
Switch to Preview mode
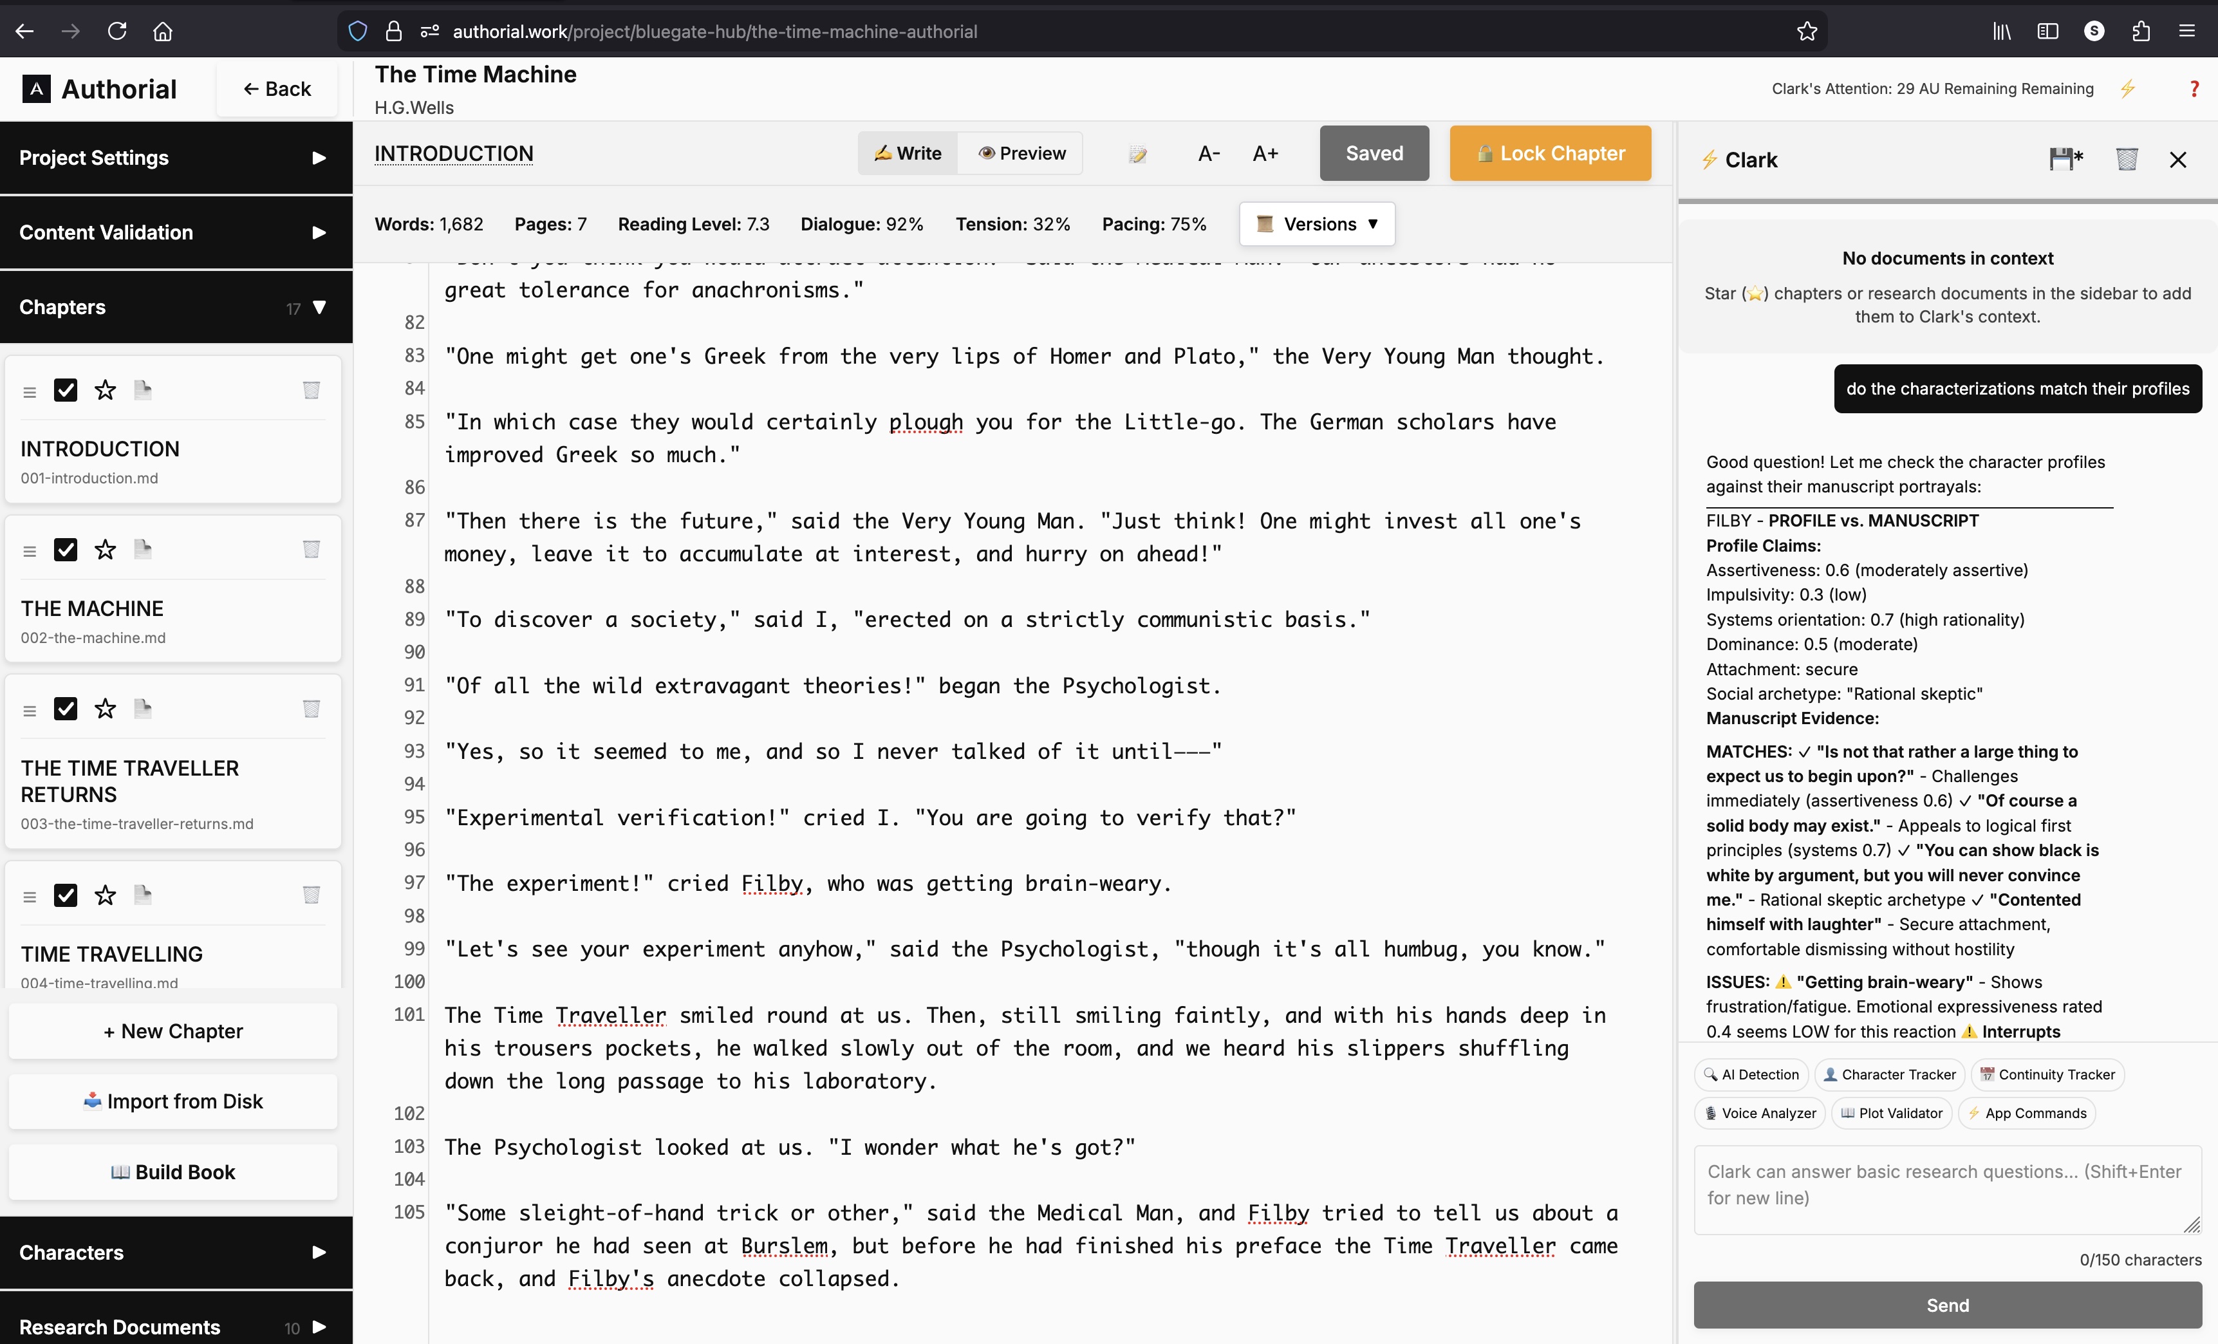point(1021,153)
